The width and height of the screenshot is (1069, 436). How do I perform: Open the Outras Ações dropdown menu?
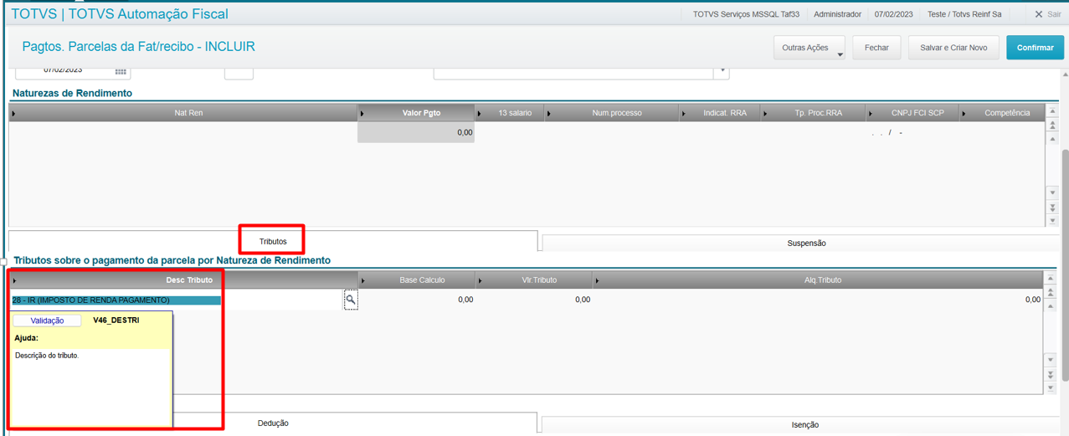tap(809, 48)
